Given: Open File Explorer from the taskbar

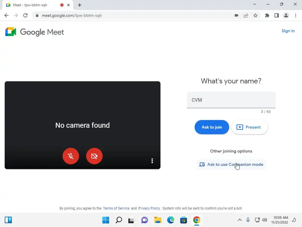Looking at the screenshot, I should [x=157, y=220].
